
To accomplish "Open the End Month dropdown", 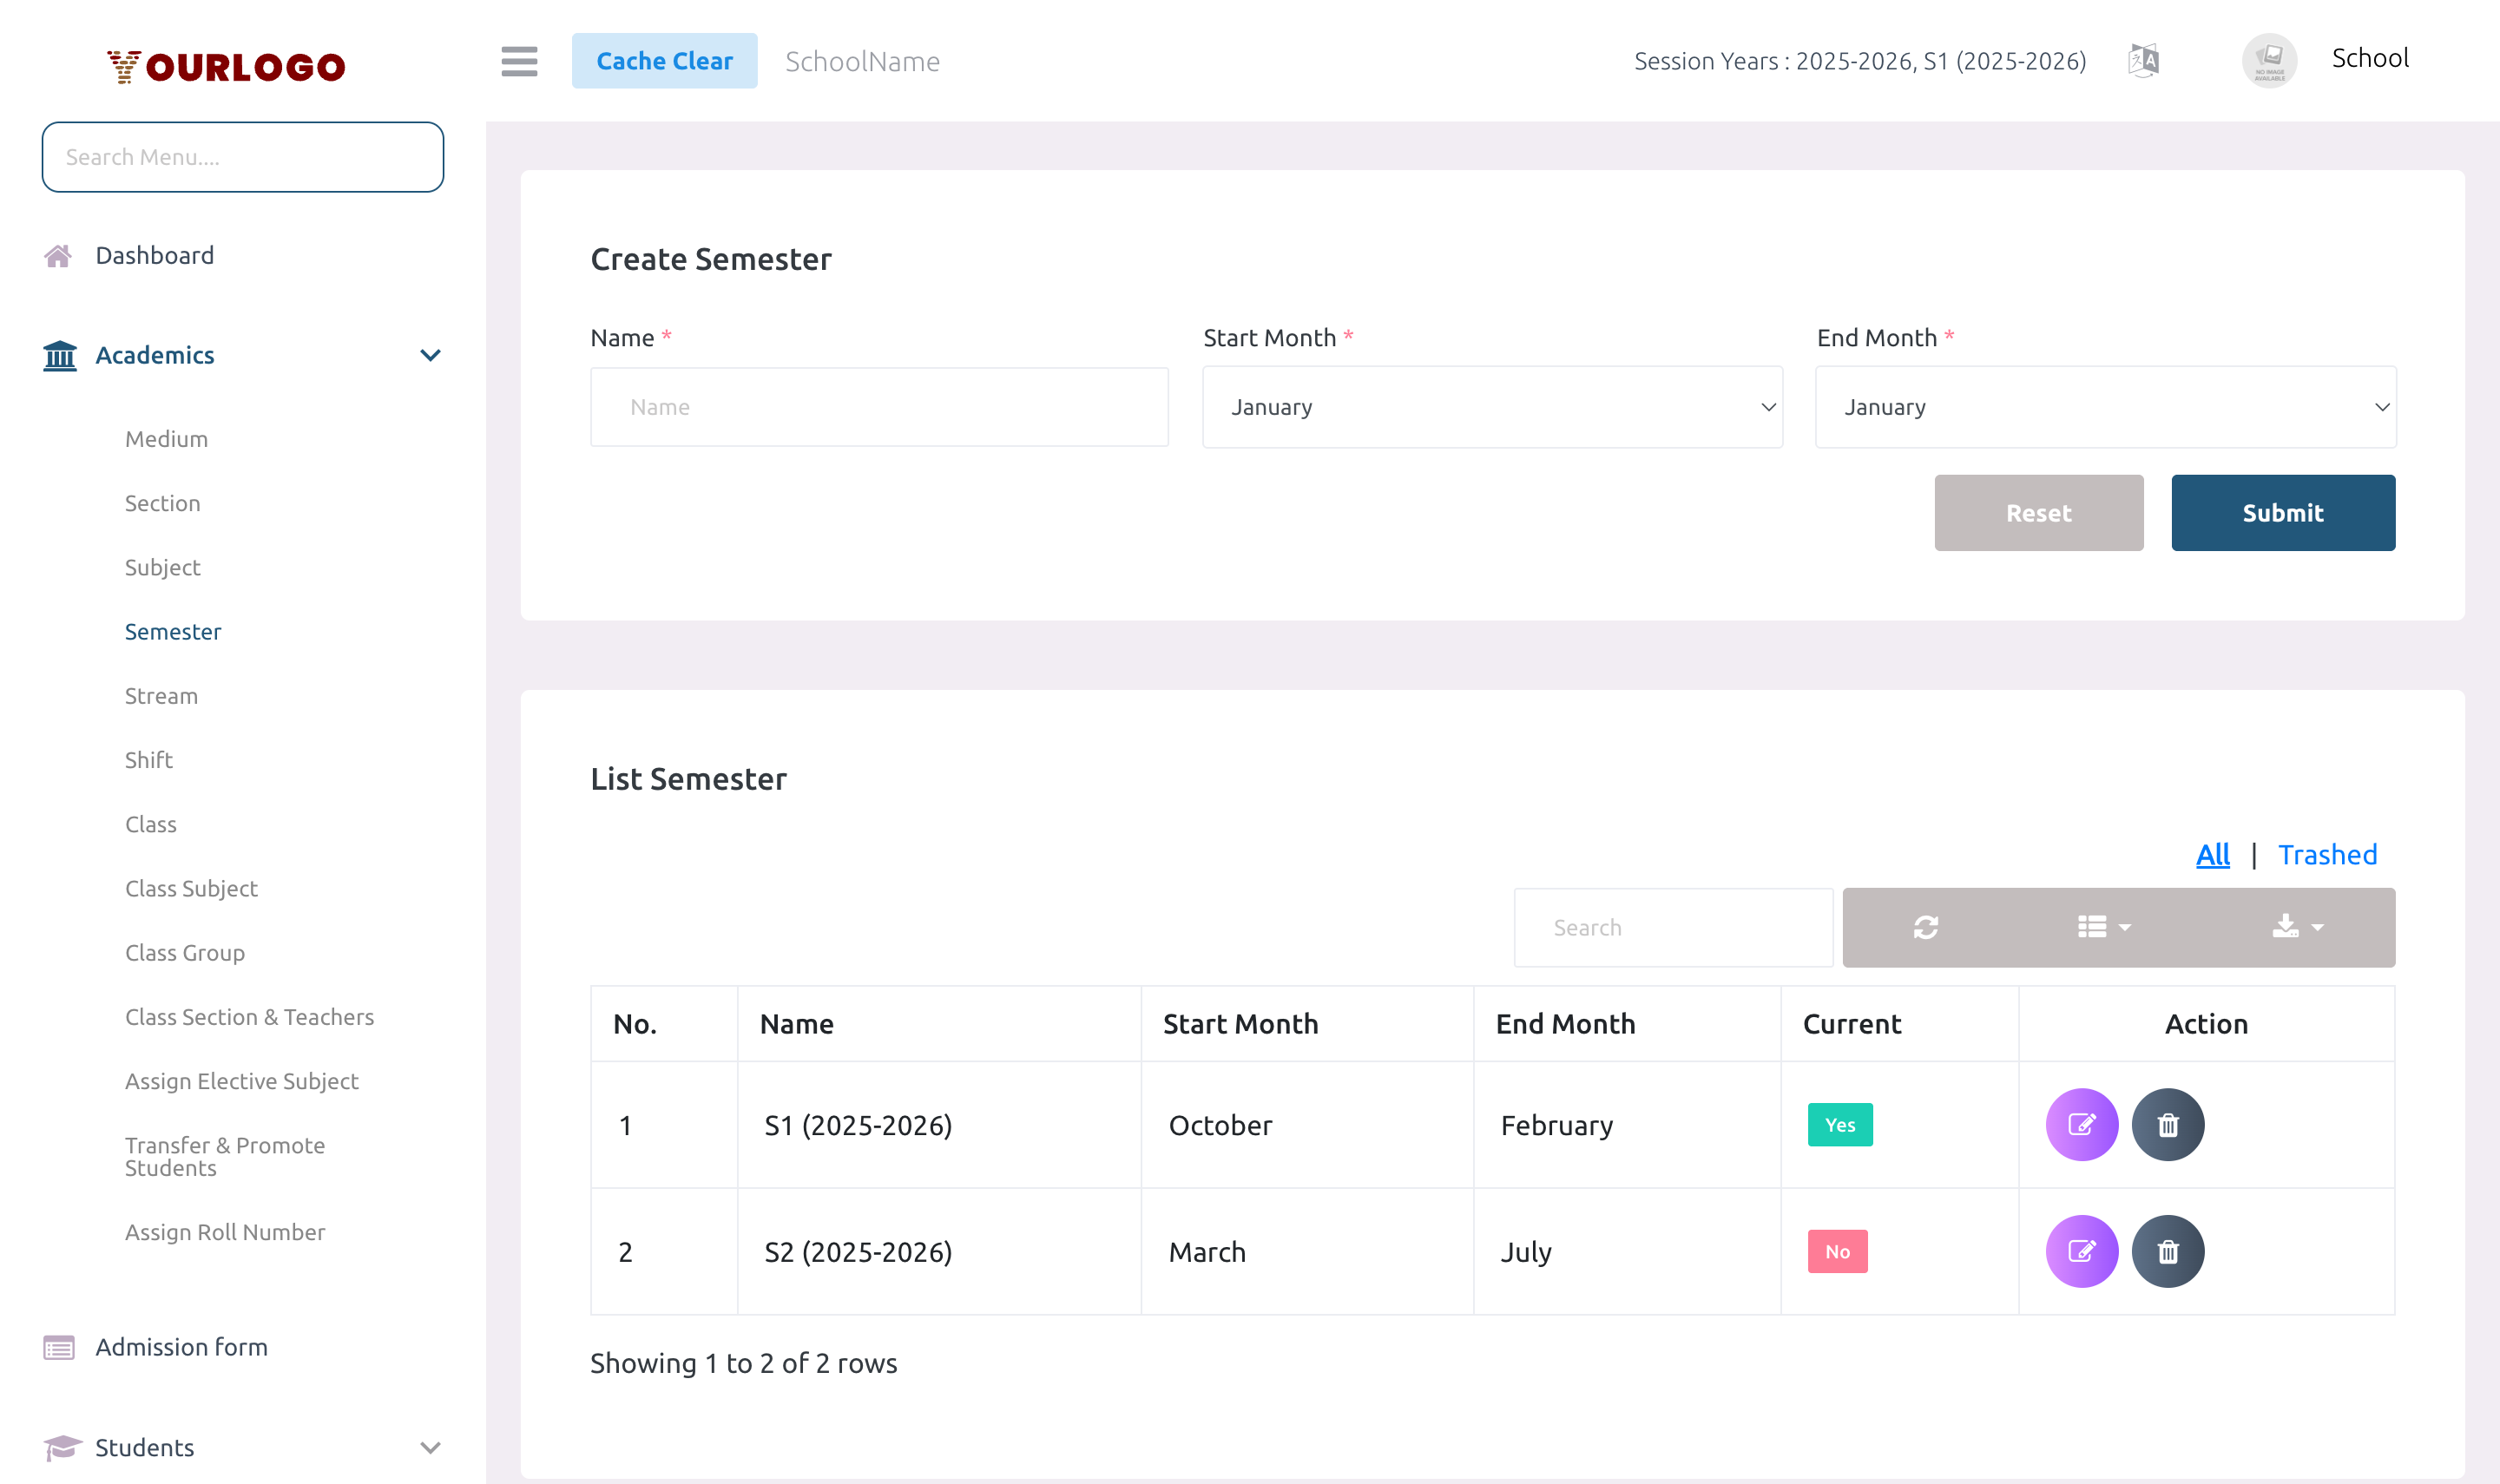I will [2104, 406].
